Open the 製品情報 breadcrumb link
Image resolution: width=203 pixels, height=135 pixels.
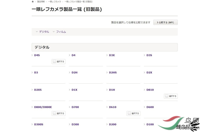[41, 2]
